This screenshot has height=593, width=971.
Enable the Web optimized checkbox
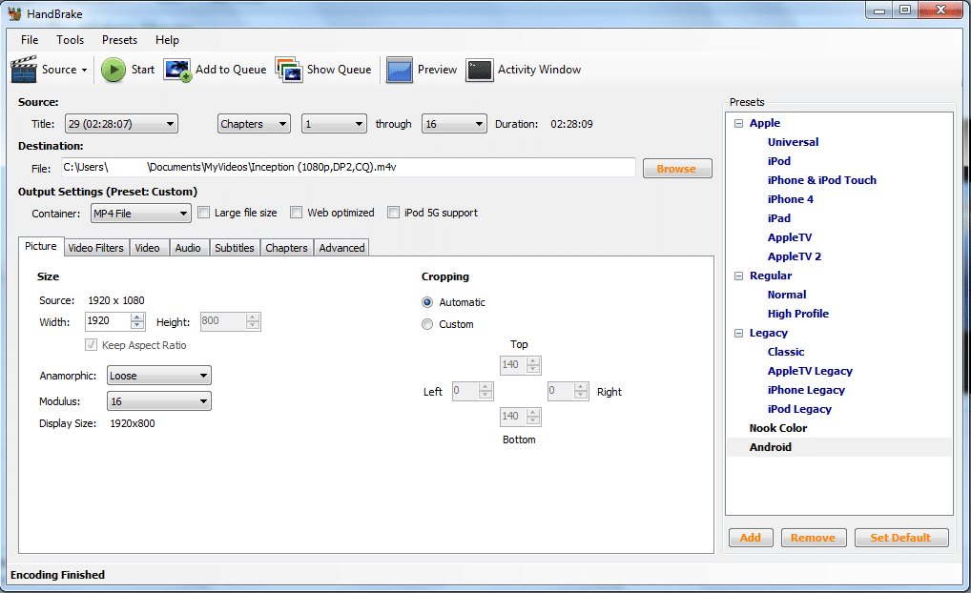[297, 213]
